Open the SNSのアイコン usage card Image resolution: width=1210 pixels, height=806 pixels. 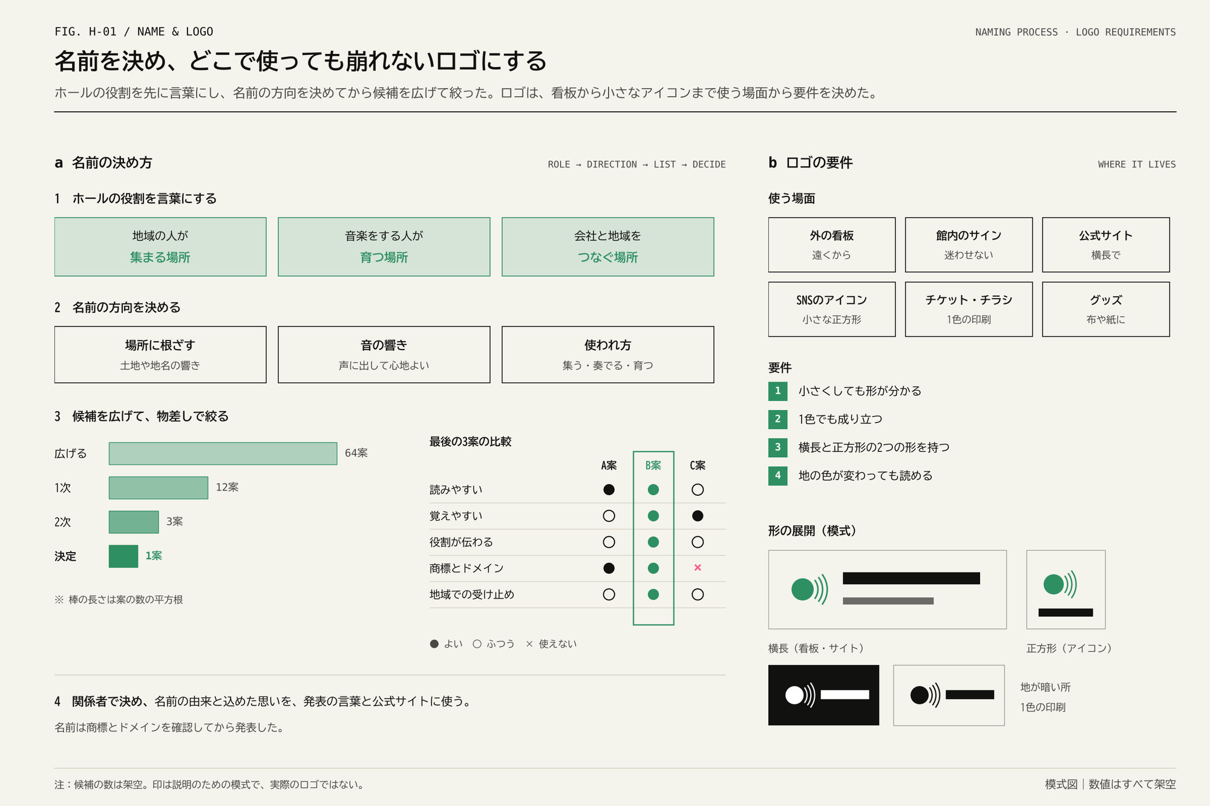coord(832,309)
